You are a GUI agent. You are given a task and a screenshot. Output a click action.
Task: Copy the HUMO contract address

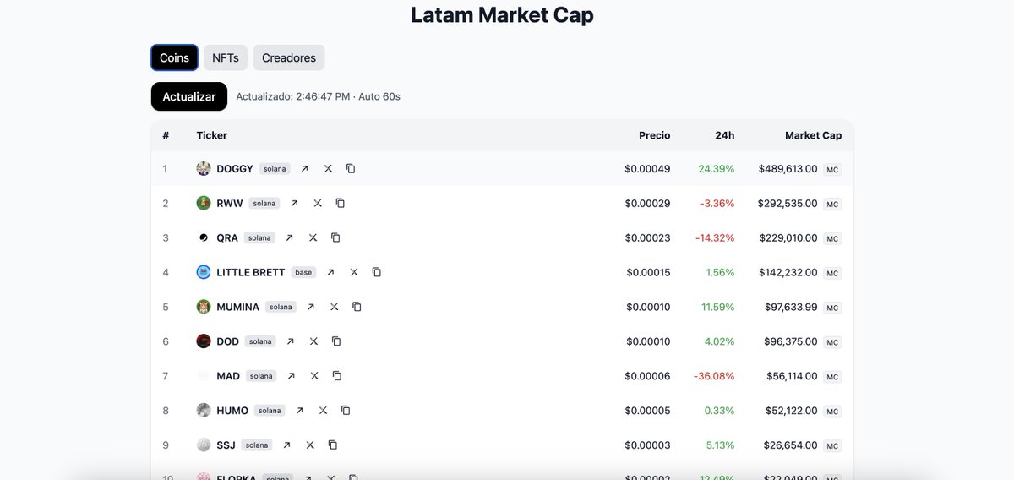point(346,411)
